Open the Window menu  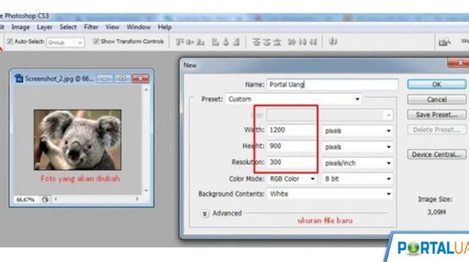[x=139, y=27]
